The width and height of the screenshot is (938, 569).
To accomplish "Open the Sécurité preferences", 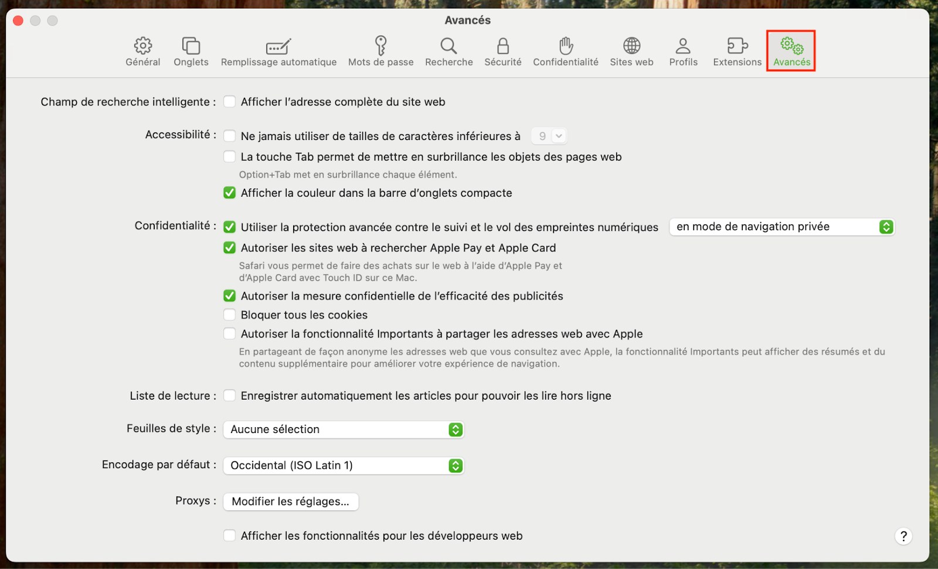I will pyautogui.click(x=502, y=51).
